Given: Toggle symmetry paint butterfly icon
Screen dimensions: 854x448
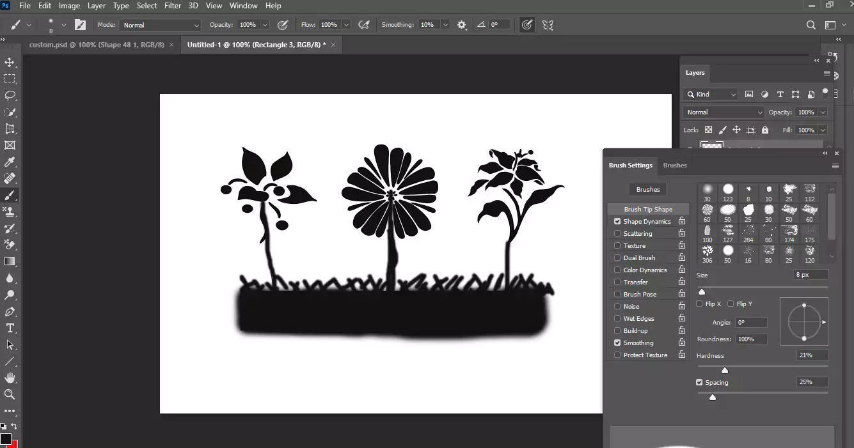Looking at the screenshot, I should point(548,25).
